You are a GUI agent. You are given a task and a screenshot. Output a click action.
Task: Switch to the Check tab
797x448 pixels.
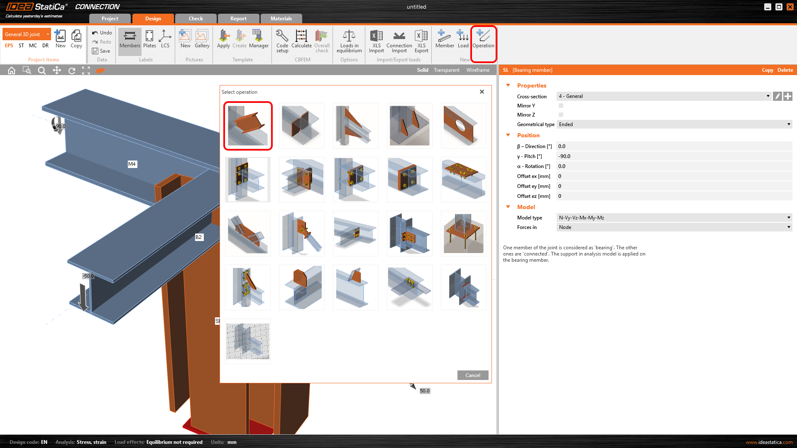196,19
